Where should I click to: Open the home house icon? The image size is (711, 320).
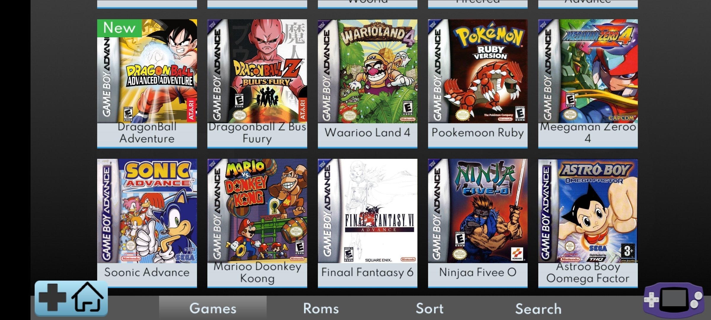[88, 297]
